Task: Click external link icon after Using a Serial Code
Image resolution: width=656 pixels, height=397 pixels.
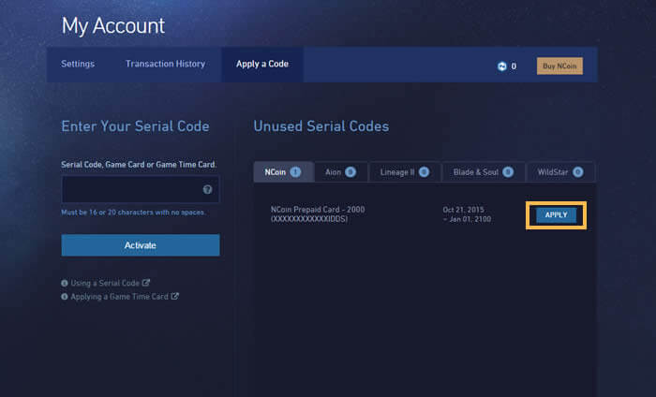Action: click(145, 283)
